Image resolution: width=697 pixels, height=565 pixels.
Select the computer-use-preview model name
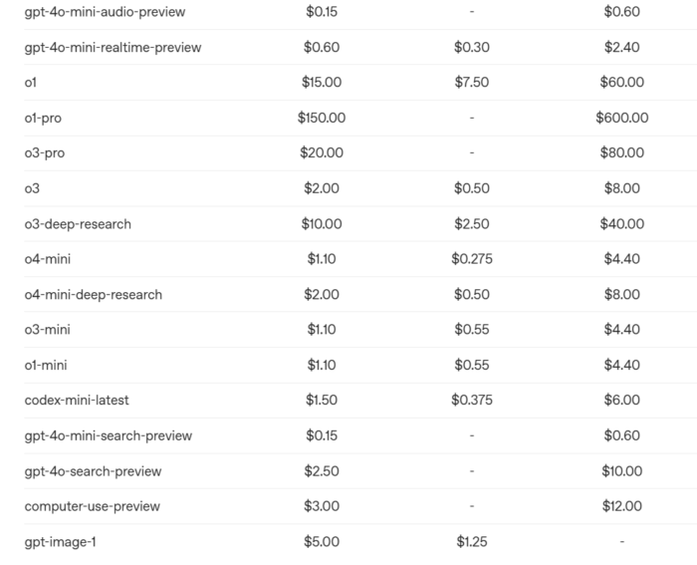[x=92, y=506]
